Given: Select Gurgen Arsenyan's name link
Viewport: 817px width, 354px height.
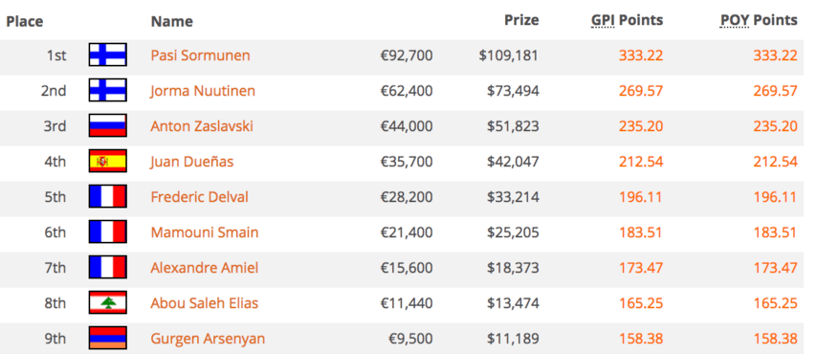Looking at the screenshot, I should point(208,339).
